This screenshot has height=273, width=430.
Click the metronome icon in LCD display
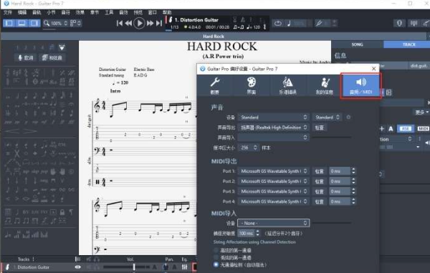[x=243, y=19]
